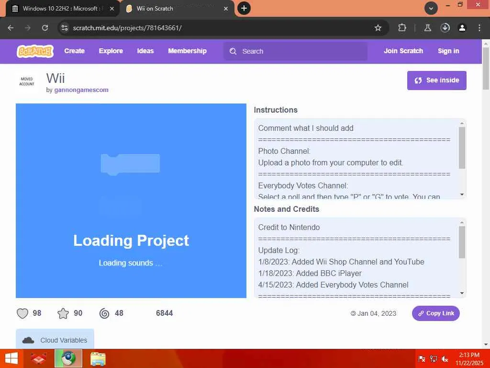Click the browser forward arrow
This screenshot has height=368, width=490.
pyautogui.click(x=28, y=28)
